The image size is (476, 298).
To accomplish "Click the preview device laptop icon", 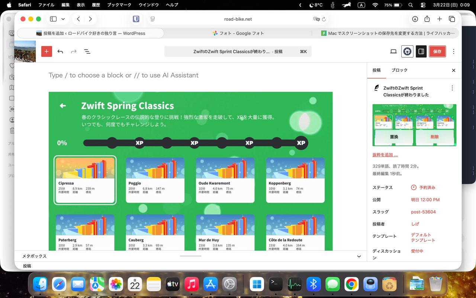I will 393,51.
